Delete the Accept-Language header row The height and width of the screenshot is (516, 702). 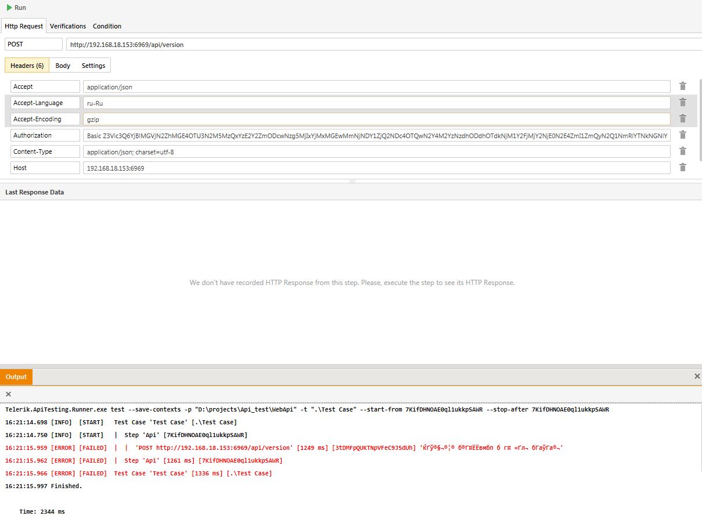point(683,103)
